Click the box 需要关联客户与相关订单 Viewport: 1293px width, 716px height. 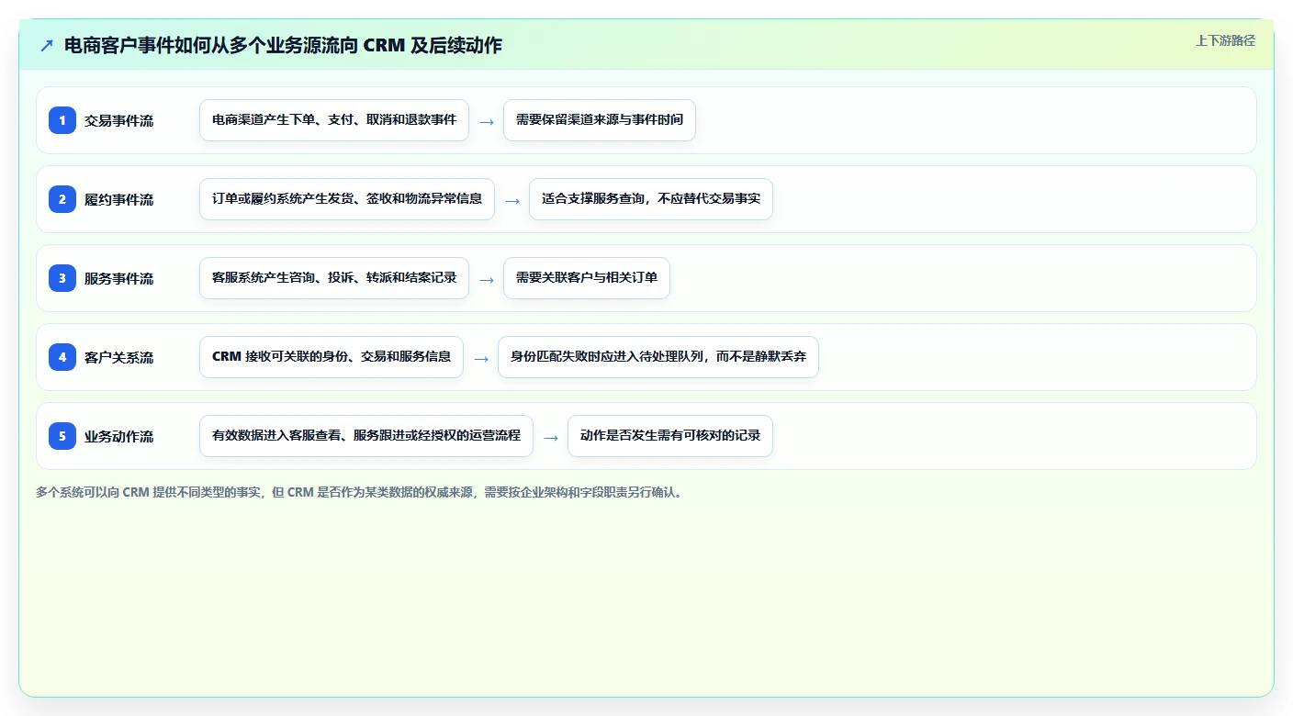click(x=587, y=278)
